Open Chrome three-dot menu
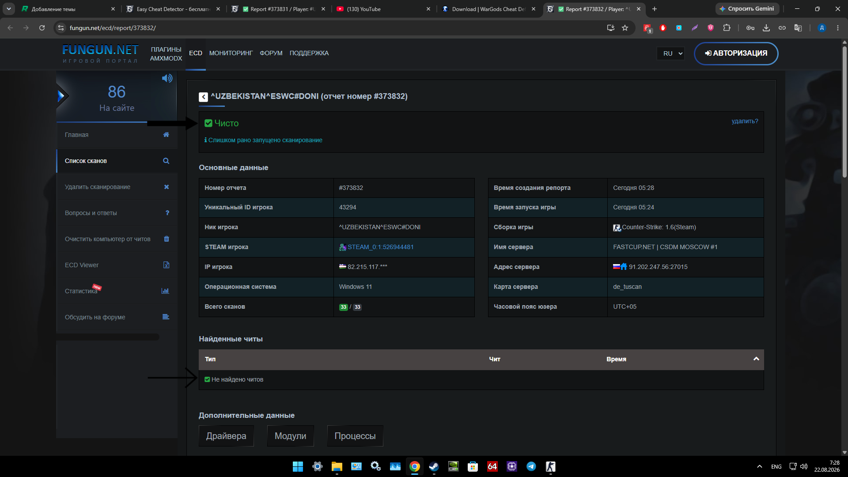This screenshot has height=477, width=848. (x=838, y=28)
